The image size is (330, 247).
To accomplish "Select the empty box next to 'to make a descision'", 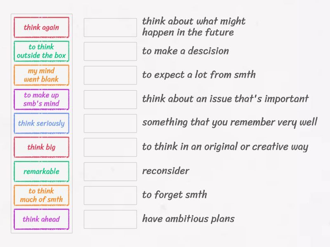I will (110, 51).
